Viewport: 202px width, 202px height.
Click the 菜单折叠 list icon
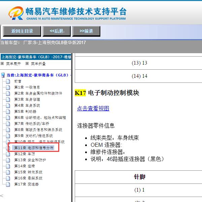[x=27, y=63]
